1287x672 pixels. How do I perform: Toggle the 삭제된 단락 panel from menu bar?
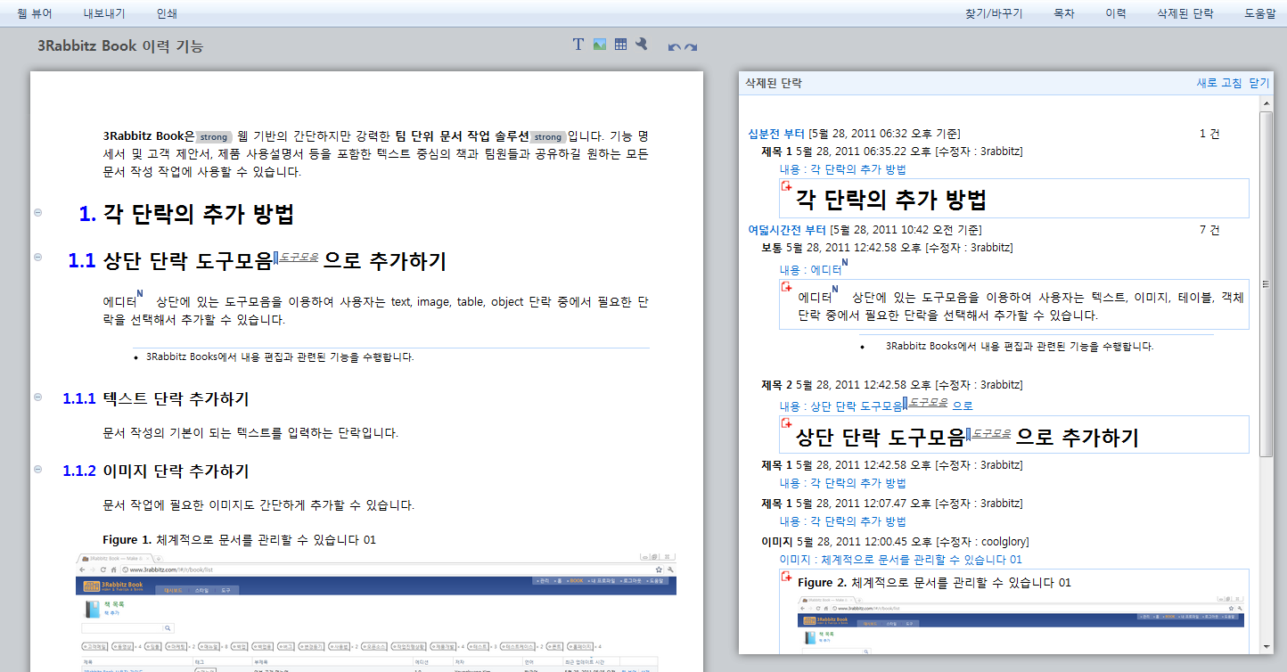click(x=1185, y=13)
